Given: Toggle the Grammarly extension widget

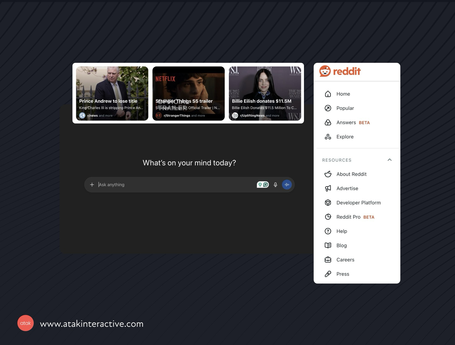Looking at the screenshot, I should [263, 185].
